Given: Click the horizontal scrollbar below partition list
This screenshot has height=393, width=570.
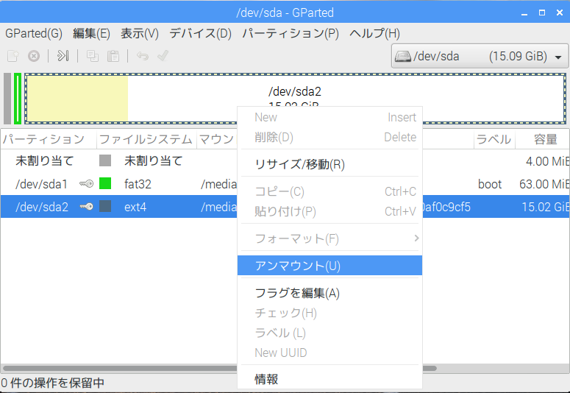Looking at the screenshot, I should point(120,368).
